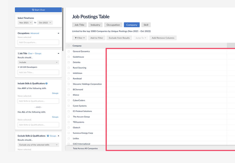Check the Rural Sourcing row checkbox
Screen dimensions: 235x163
pyautogui.click(x=69, y=68)
